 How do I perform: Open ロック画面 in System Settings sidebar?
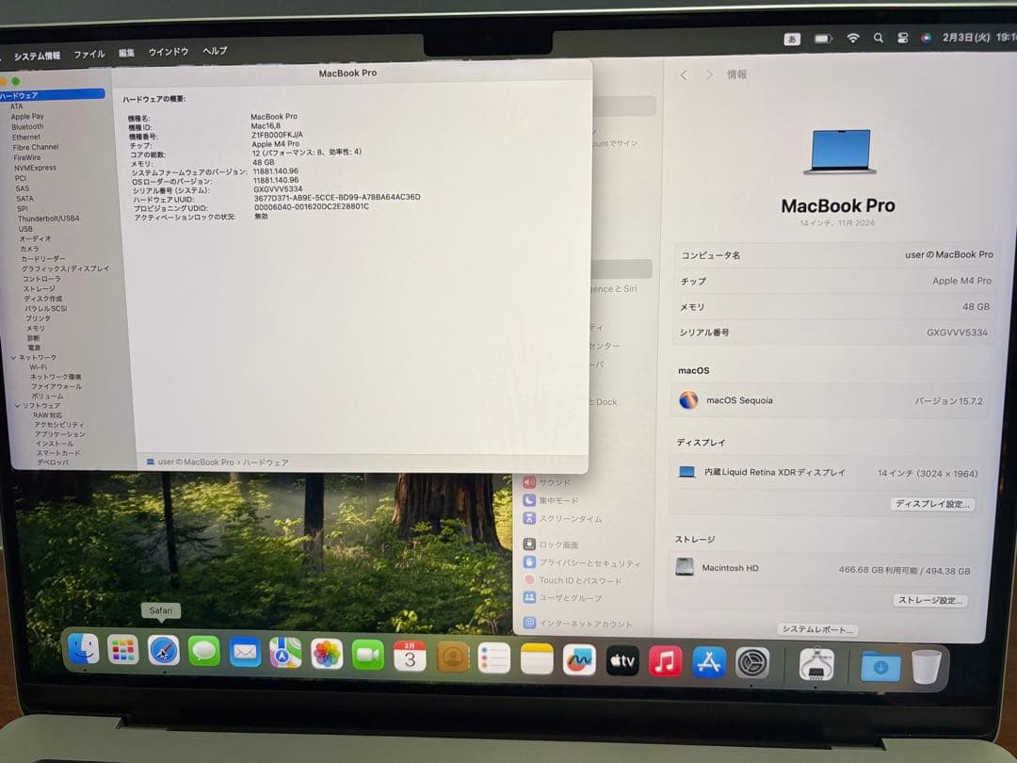(551, 544)
